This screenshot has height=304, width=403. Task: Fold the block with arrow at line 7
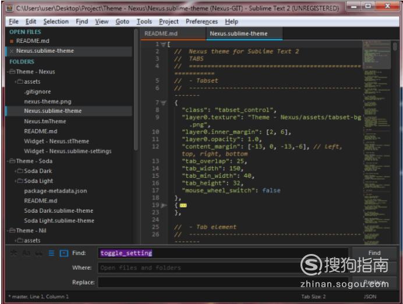pos(163,103)
